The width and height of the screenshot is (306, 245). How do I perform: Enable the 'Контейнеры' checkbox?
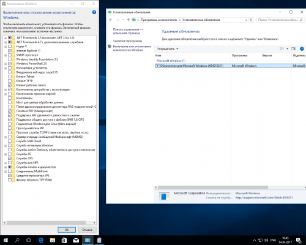tap(10, 98)
